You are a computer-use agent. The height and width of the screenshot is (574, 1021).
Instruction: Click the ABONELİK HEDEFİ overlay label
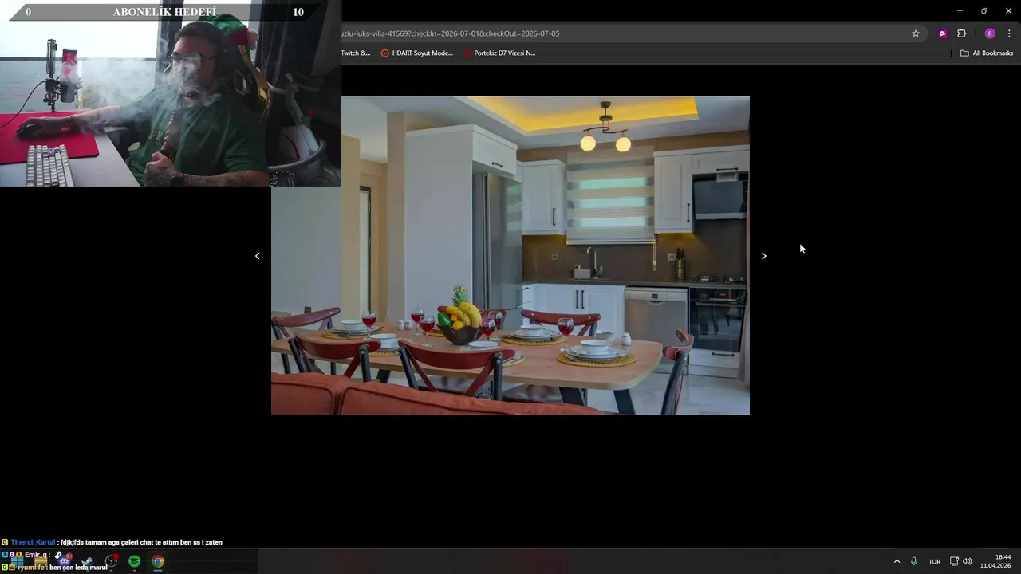pos(164,12)
